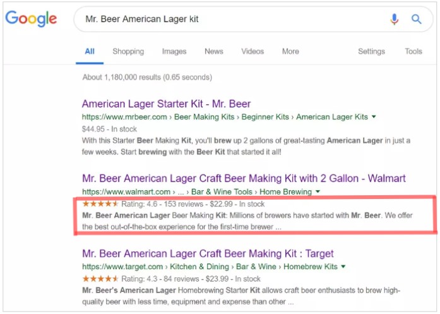Screen dimensions: 440x314
Task: Click the magnifying glass search icon
Action: pyautogui.click(x=416, y=19)
